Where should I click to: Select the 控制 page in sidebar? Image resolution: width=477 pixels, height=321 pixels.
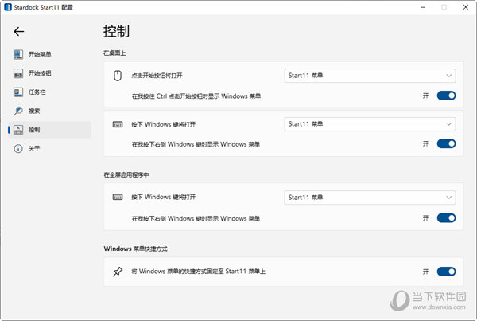click(49, 130)
